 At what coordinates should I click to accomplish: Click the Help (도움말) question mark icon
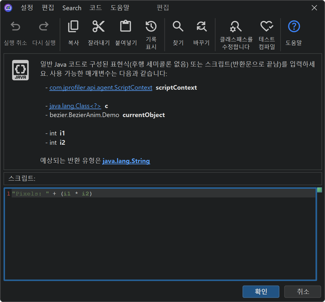tap(293, 27)
